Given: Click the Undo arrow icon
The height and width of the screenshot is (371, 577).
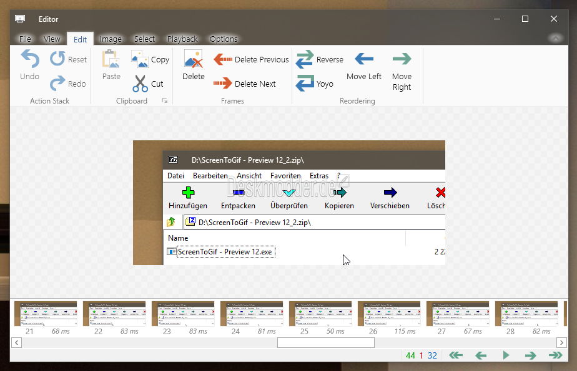Looking at the screenshot, I should [x=30, y=59].
